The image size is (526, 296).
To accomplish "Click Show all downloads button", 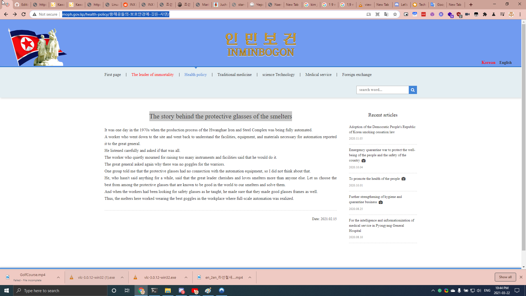I will click(505, 277).
